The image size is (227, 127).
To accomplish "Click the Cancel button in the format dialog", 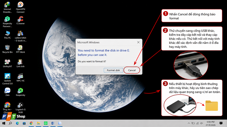I will [132, 70].
